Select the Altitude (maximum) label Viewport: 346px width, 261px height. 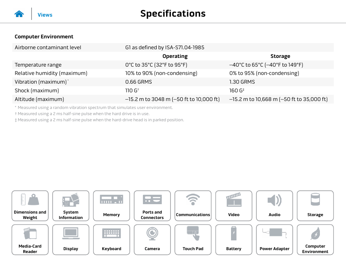click(x=39, y=99)
